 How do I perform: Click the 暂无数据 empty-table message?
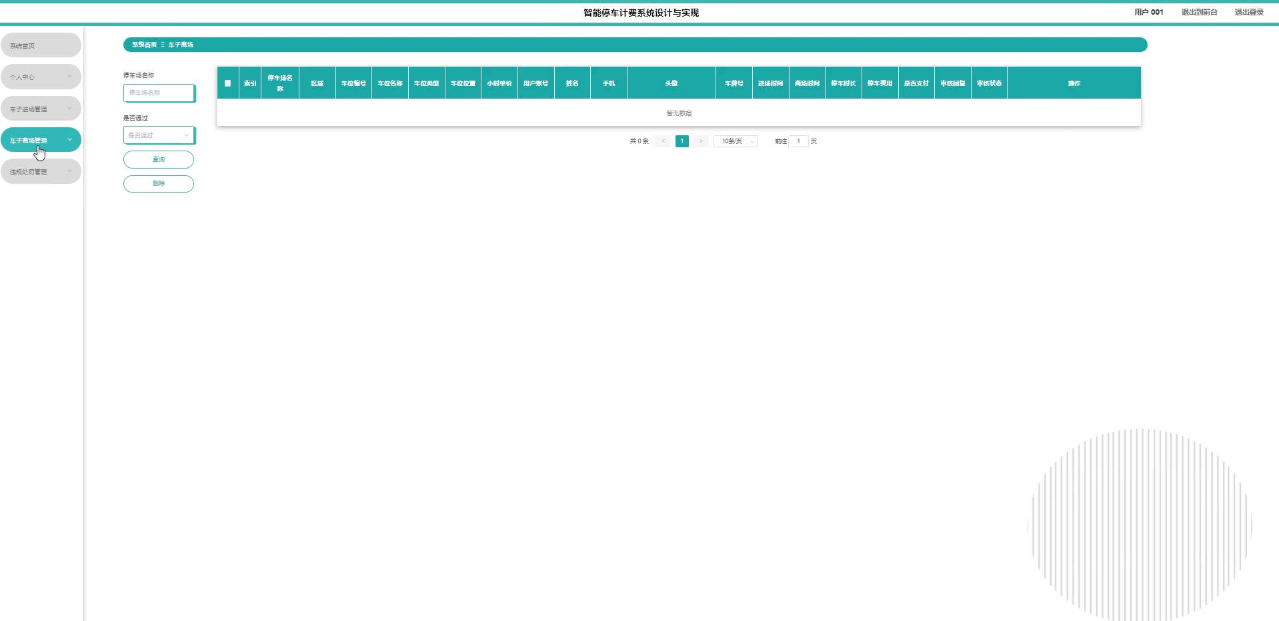pyautogui.click(x=679, y=113)
